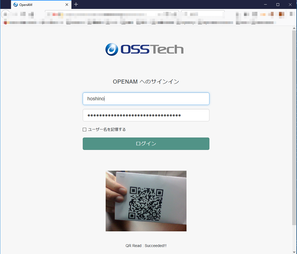Image resolution: width=297 pixels, height=254 pixels.
Task: Focus the username field containing hoshino
Action: pyautogui.click(x=146, y=99)
